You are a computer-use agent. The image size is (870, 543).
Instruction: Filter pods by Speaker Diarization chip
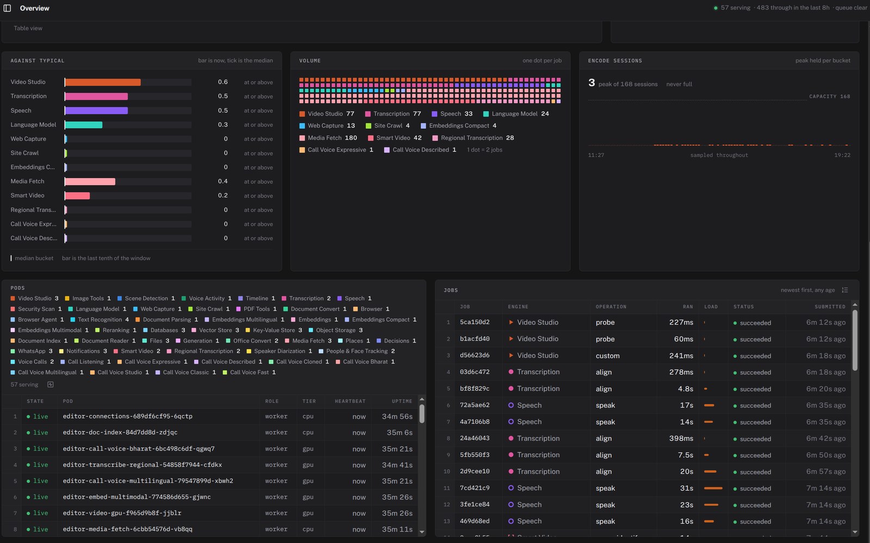point(279,351)
